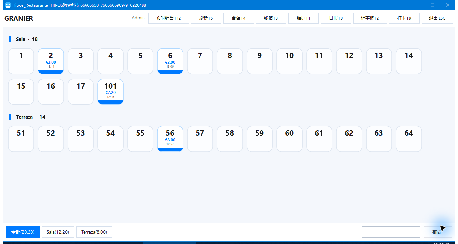Open the cash drawer 钱箱 F3
The image size is (458, 244).
(x=271, y=18)
